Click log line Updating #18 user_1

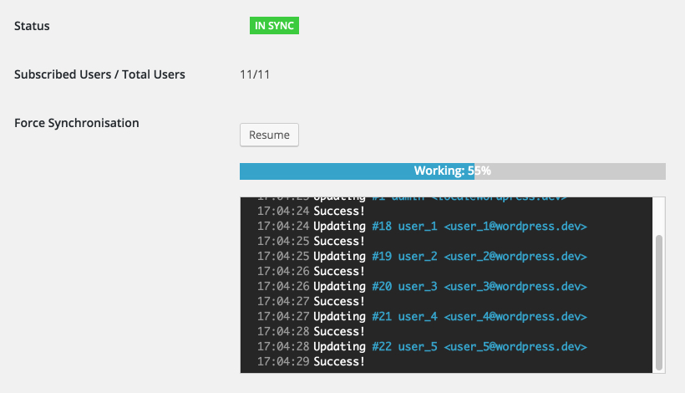click(x=422, y=226)
